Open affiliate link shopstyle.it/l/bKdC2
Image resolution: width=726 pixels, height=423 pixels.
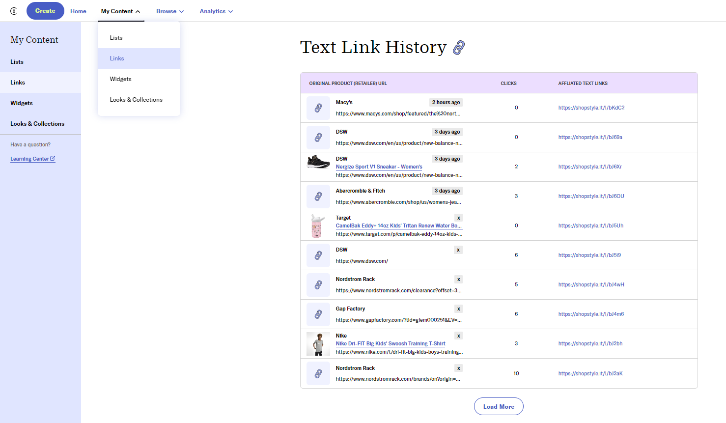click(591, 108)
